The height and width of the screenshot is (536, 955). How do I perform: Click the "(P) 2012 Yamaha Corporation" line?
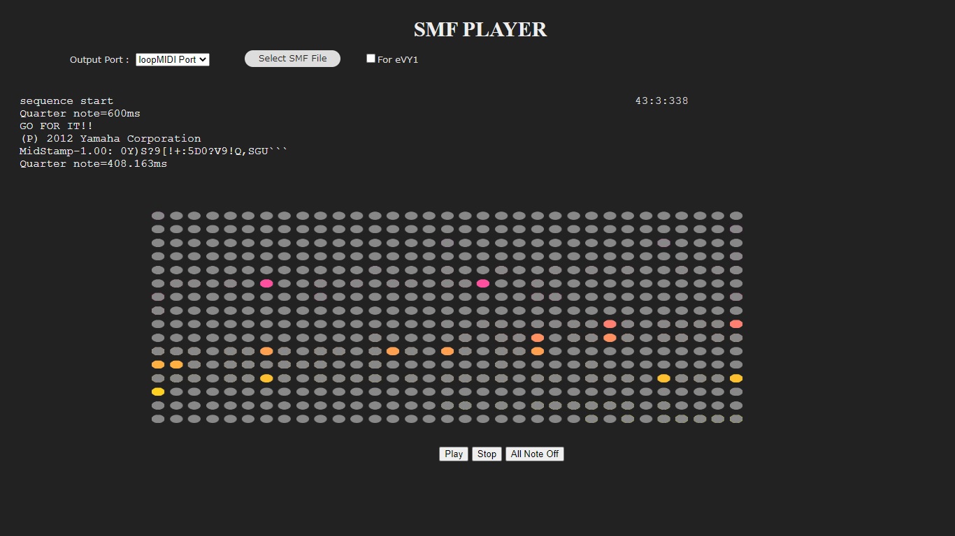click(110, 138)
